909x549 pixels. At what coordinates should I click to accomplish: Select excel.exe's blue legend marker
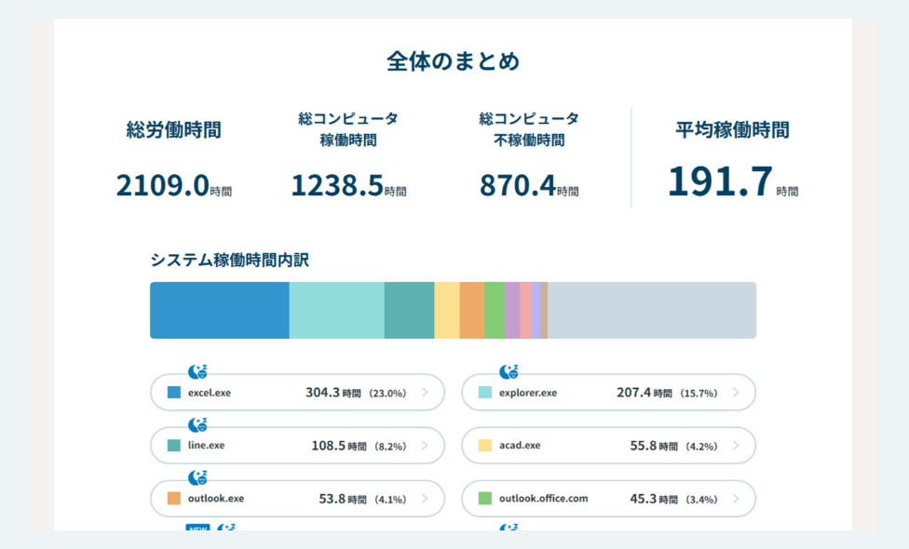(x=174, y=392)
